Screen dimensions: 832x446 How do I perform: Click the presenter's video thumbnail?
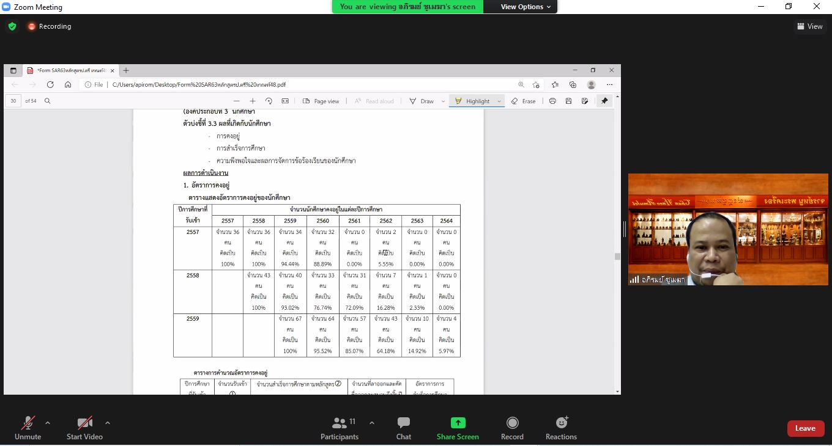[728, 229]
